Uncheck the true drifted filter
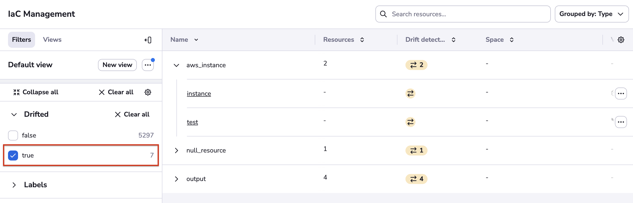 pos(13,155)
